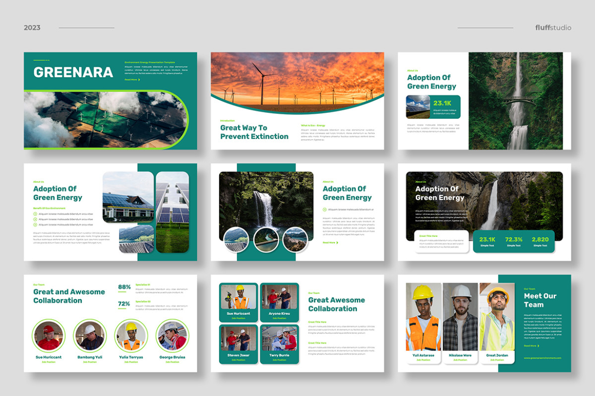
Task: Click the 2023 label in the top left corner
Action: click(32, 27)
